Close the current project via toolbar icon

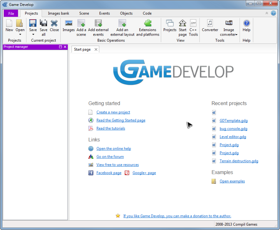(54, 26)
